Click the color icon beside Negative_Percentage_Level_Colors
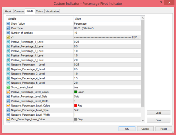176x135 pixels. pyautogui.click(x=9, y=106)
